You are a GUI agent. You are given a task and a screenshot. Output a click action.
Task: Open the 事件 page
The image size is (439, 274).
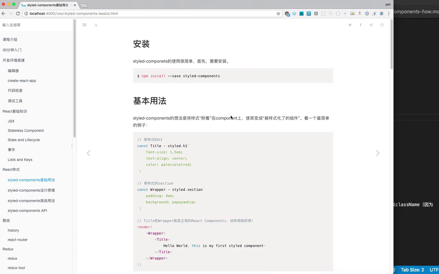click(11, 150)
